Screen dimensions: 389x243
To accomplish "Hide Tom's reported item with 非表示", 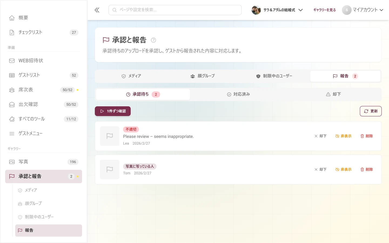I will [x=343, y=170].
